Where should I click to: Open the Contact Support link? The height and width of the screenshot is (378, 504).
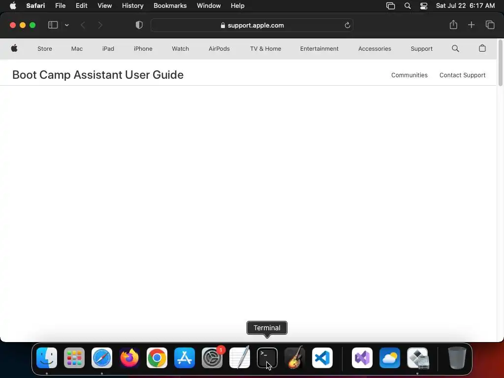tap(462, 75)
